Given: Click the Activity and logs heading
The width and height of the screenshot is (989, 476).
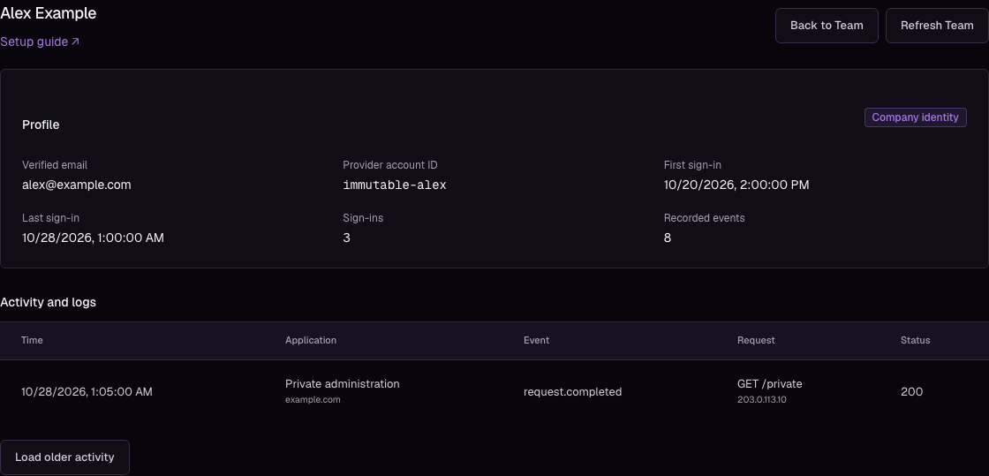Looking at the screenshot, I should (48, 303).
